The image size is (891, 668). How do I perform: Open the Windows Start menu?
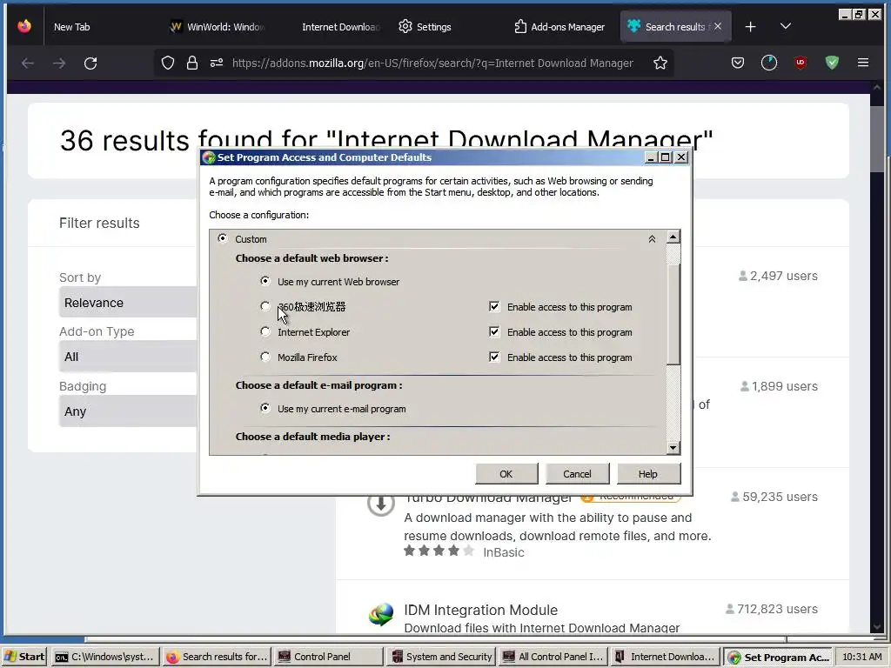pyautogui.click(x=24, y=657)
